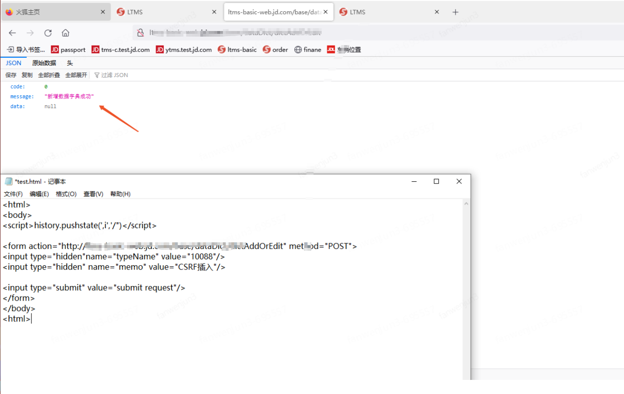Close the 火狐主页 tab
624x394 pixels.
[x=103, y=12]
